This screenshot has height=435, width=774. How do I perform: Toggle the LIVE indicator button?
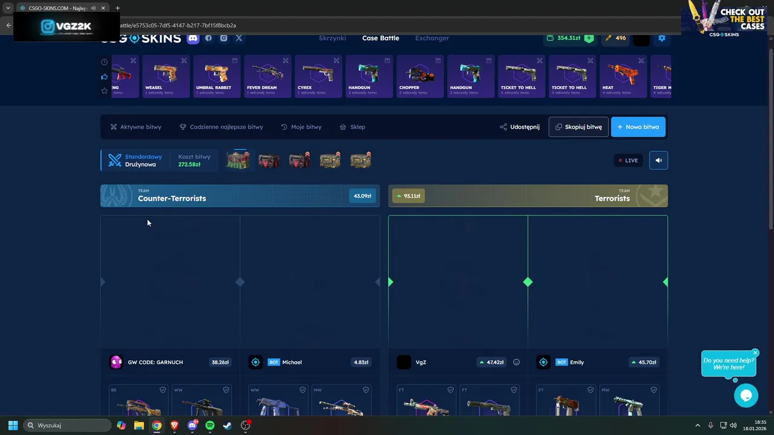click(x=628, y=160)
